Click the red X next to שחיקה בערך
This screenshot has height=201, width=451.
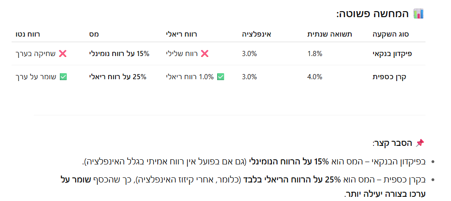point(63,54)
